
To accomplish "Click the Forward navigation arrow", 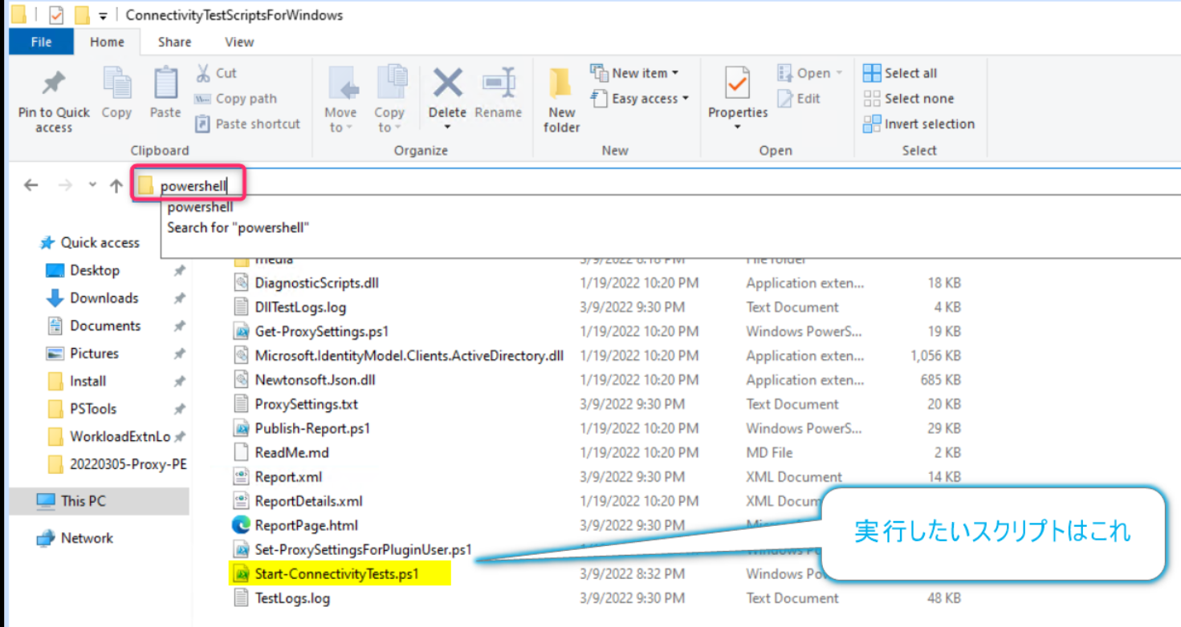I will tap(66, 185).
